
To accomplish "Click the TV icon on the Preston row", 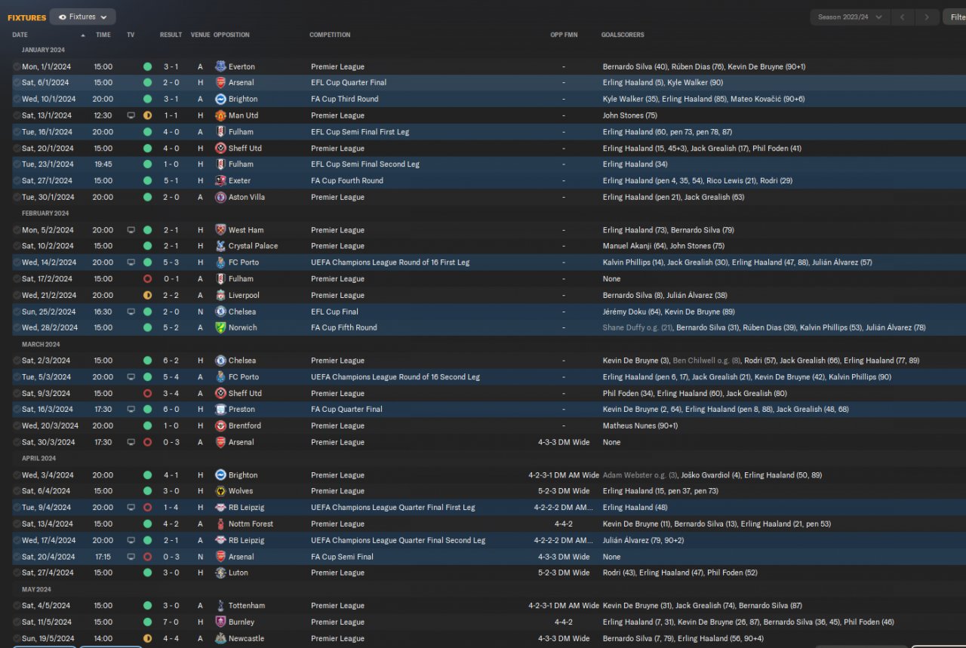I will [131, 409].
